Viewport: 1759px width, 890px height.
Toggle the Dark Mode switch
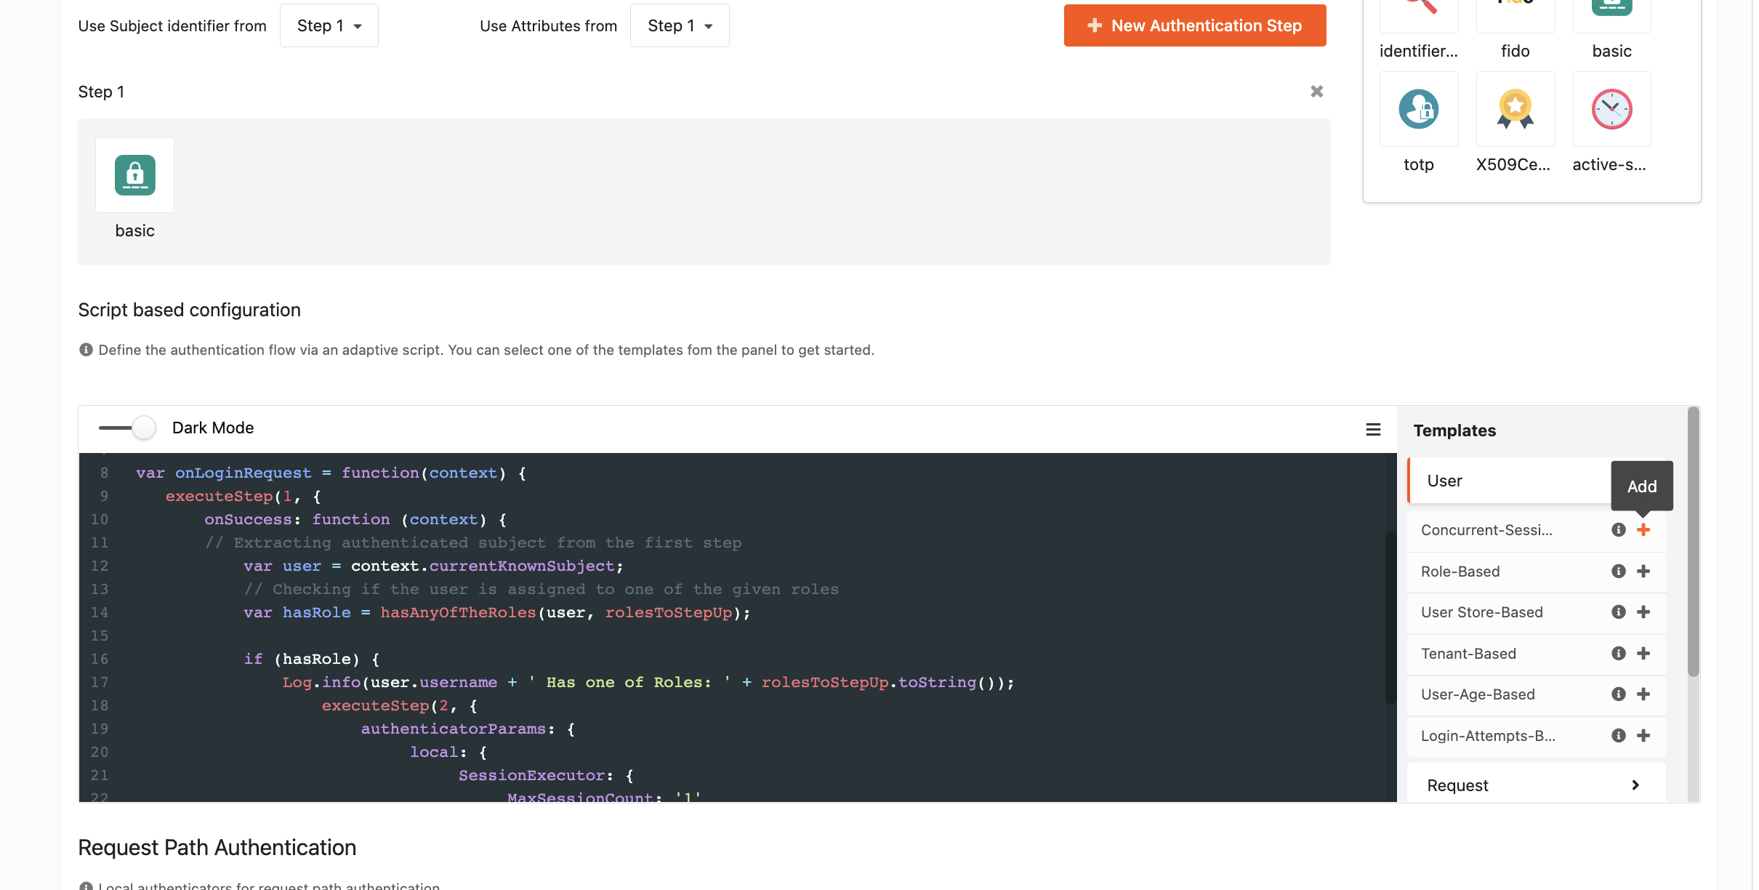click(x=129, y=428)
